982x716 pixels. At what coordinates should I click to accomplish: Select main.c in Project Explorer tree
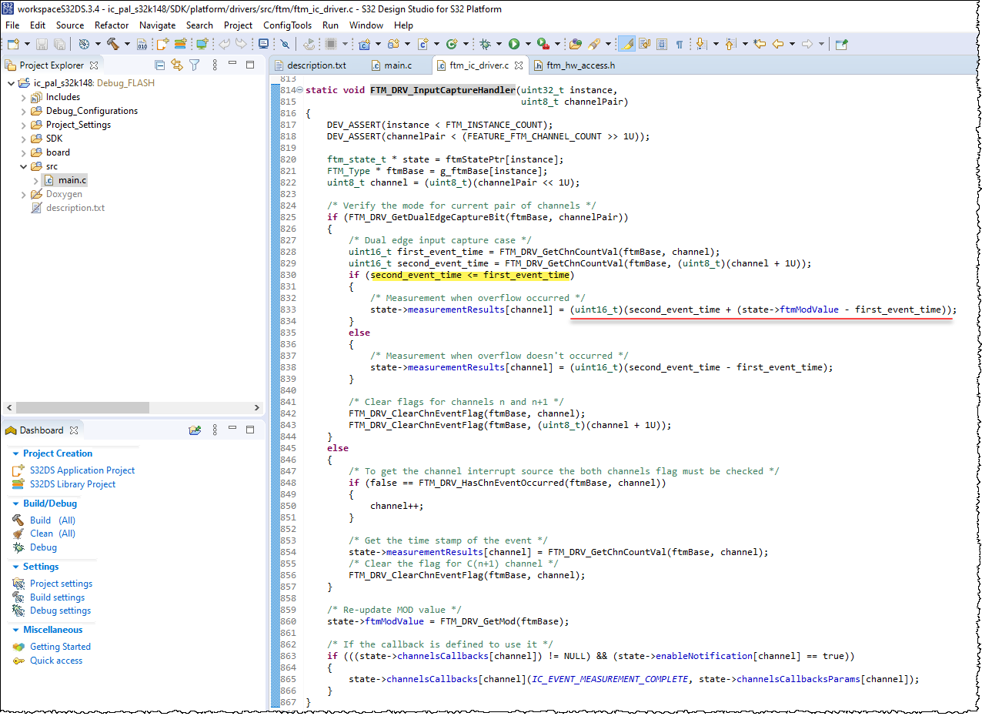coord(72,180)
